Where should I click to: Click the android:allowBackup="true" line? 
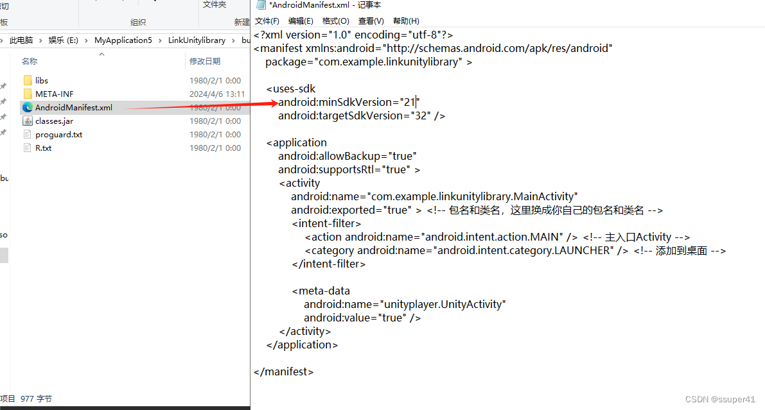347,156
